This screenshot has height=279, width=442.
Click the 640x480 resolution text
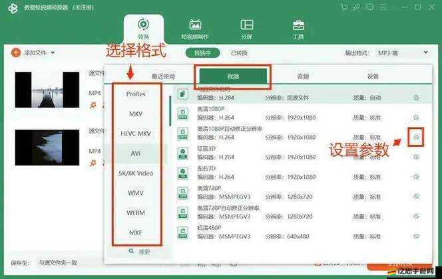pos(298,236)
